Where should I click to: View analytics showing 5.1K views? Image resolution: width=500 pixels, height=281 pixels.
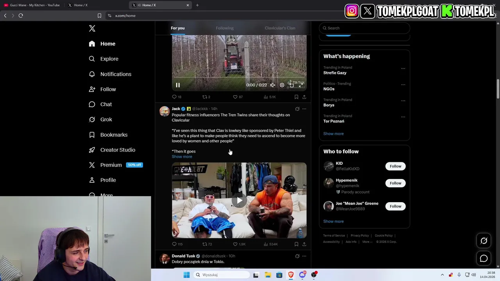[x=270, y=97]
